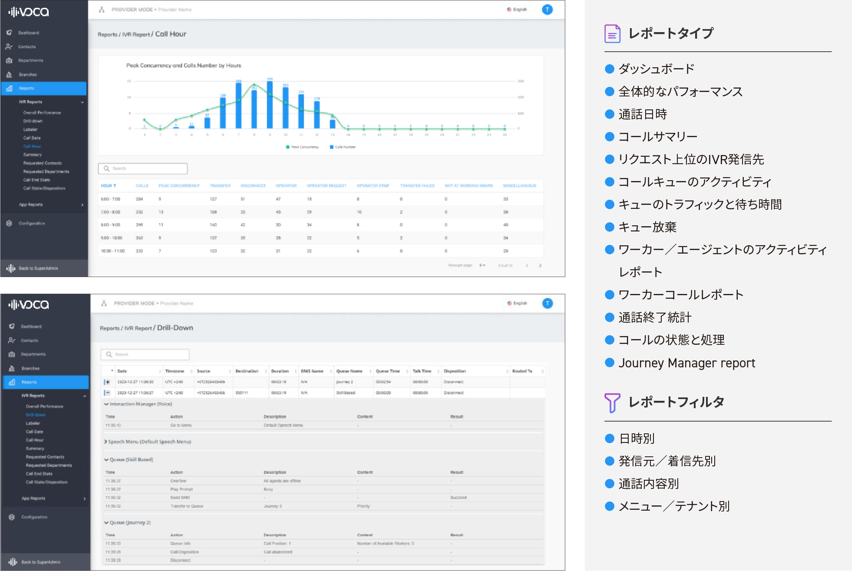Open Requested Contacts in Call Hour page sidebar
Image resolution: width=852 pixels, height=571 pixels.
pyautogui.click(x=43, y=163)
